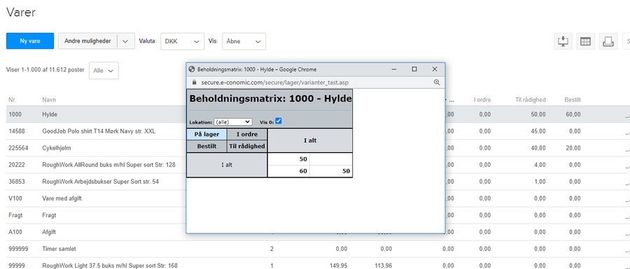This screenshot has width=630, height=269.
Task: Open the column layout table icon
Action: tap(585, 41)
